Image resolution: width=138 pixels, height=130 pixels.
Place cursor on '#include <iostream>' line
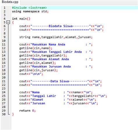click(x=29, y=8)
